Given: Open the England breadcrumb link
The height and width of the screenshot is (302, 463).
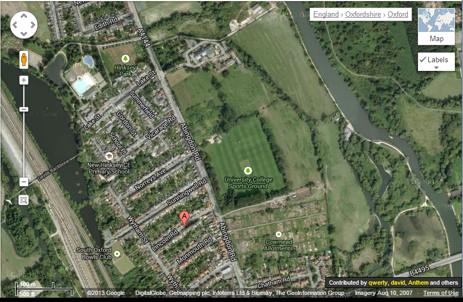Looking at the screenshot, I should tap(326, 15).
